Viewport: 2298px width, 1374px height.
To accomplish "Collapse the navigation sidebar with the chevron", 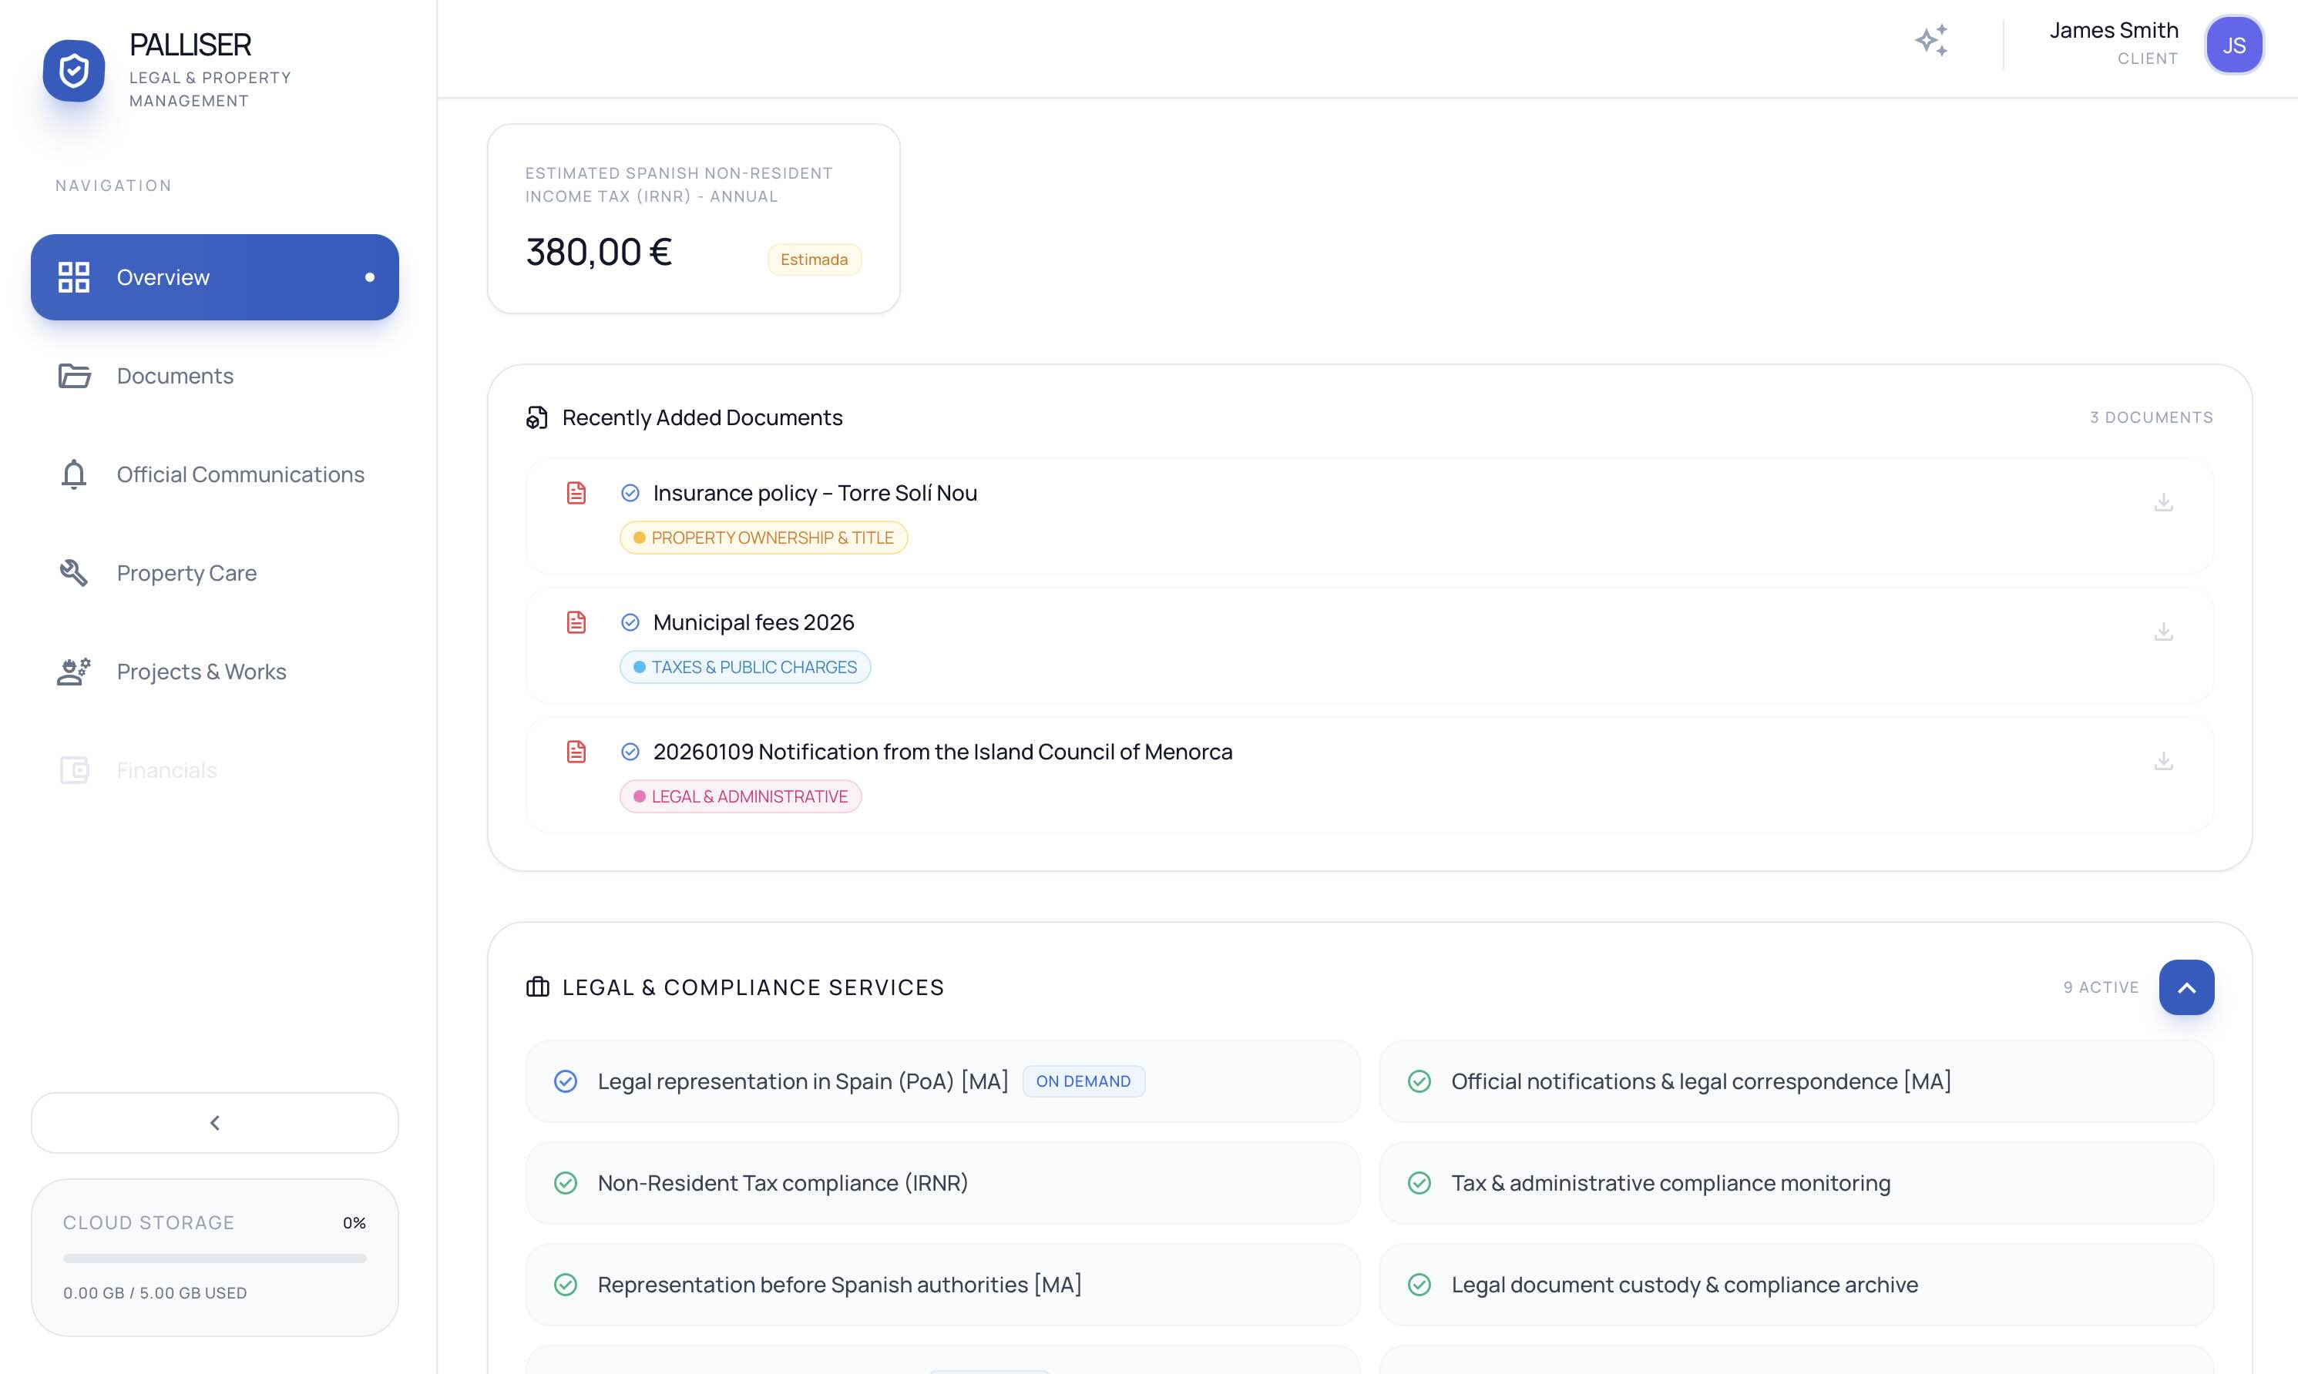I will [215, 1123].
